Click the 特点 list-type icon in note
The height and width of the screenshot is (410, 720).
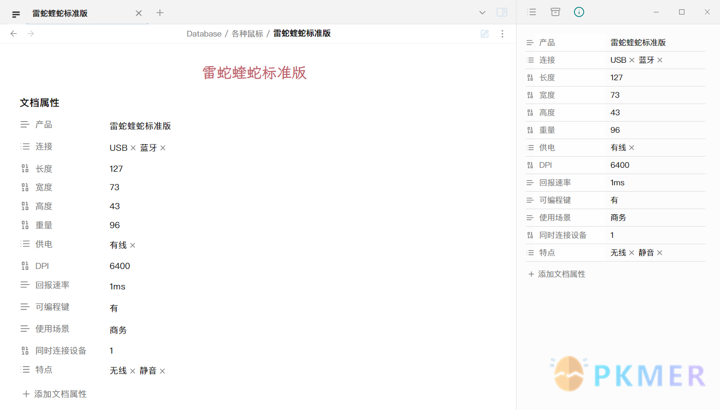click(25, 370)
